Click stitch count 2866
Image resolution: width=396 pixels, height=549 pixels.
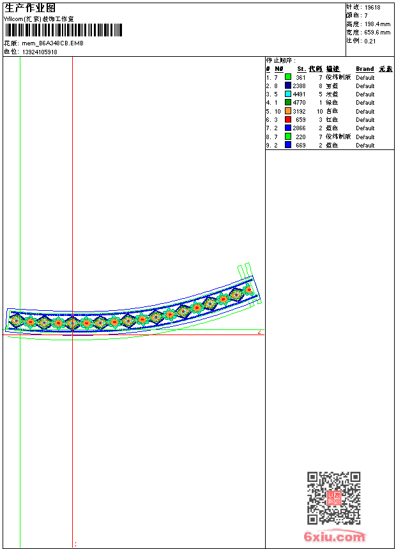coord(300,128)
